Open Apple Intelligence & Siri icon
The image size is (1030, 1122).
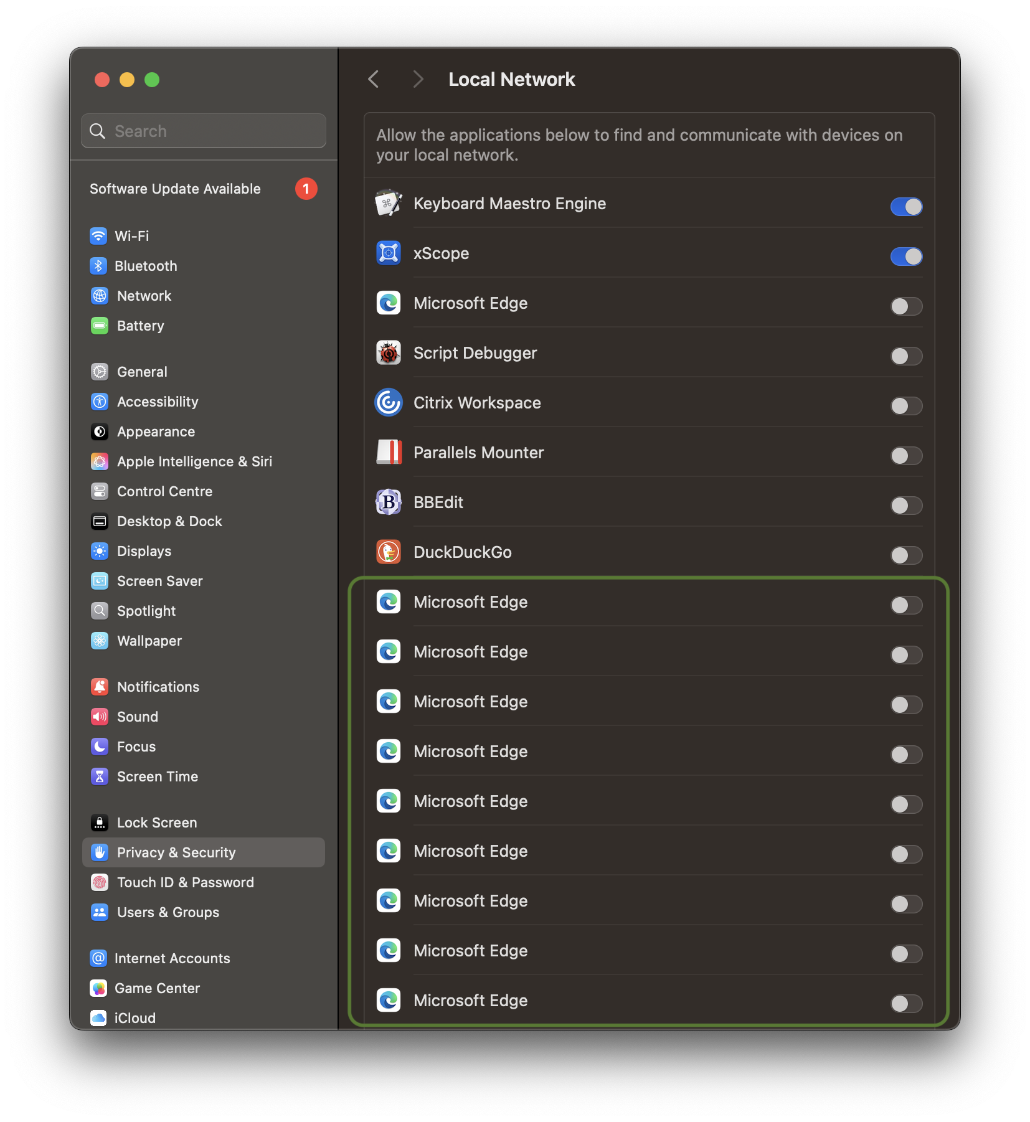(x=100, y=461)
